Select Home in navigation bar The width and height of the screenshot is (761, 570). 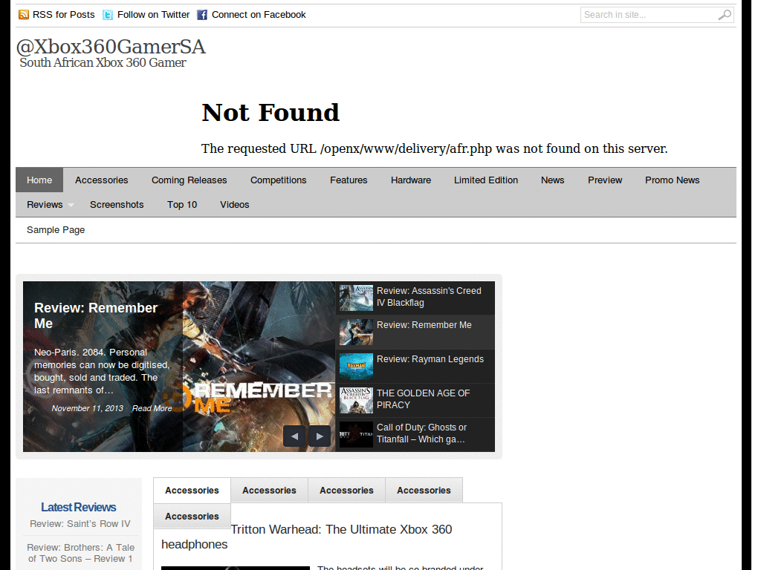[39, 180]
